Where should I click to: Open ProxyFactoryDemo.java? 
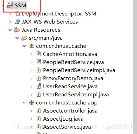pyautogui.click(x=73, y=78)
